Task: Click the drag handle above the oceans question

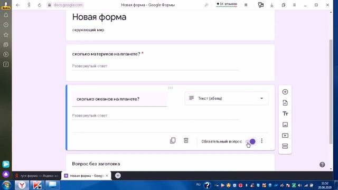Action: point(170,88)
